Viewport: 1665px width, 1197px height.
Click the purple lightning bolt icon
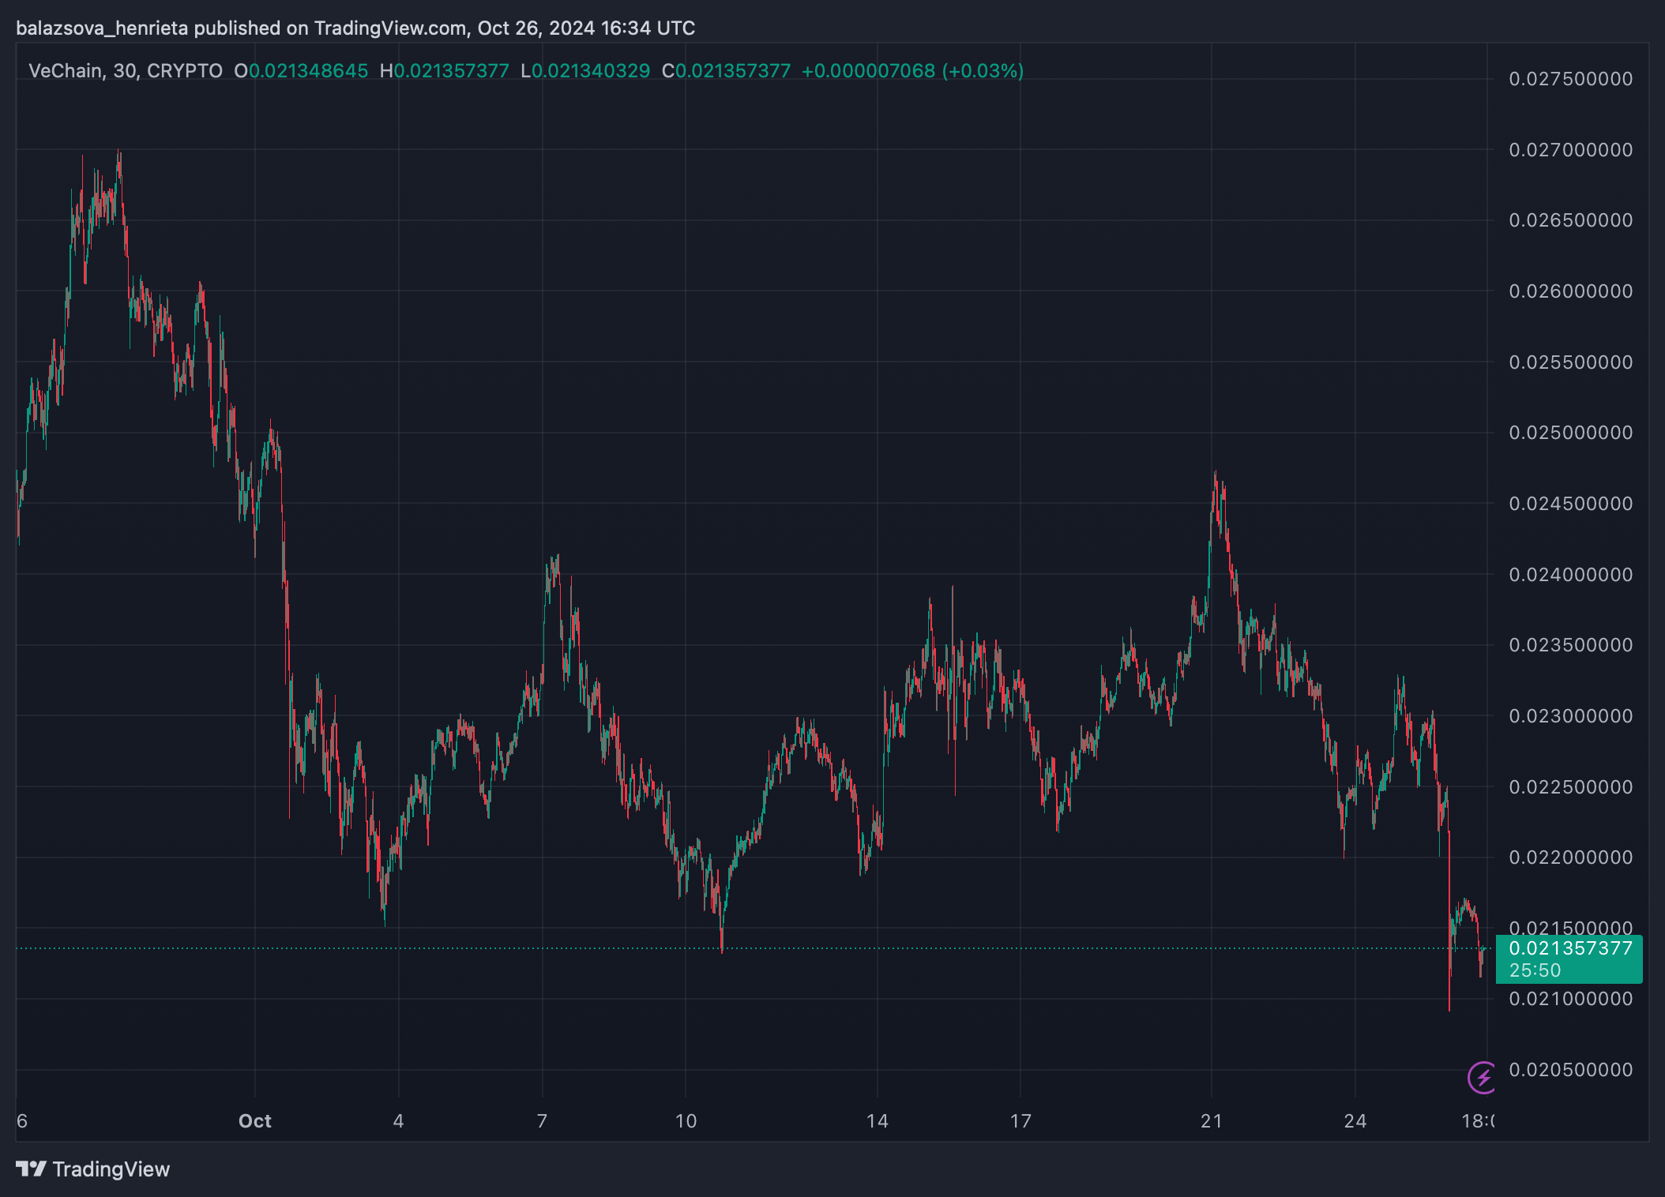click(x=1483, y=1077)
